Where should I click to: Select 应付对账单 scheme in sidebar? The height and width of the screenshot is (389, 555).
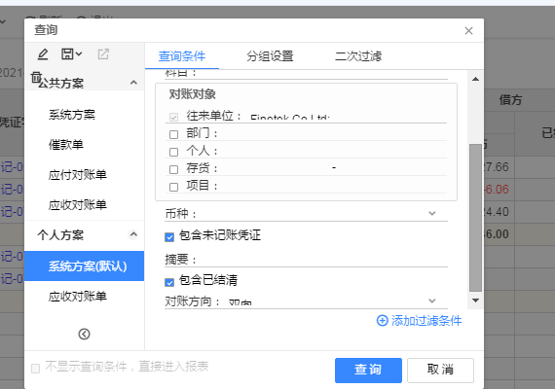[x=78, y=175]
